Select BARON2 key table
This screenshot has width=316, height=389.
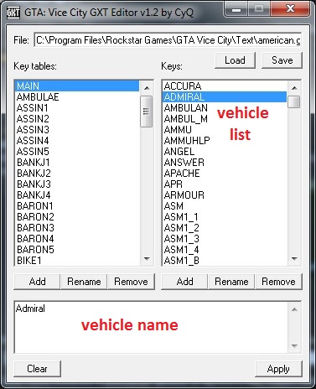tap(77, 216)
